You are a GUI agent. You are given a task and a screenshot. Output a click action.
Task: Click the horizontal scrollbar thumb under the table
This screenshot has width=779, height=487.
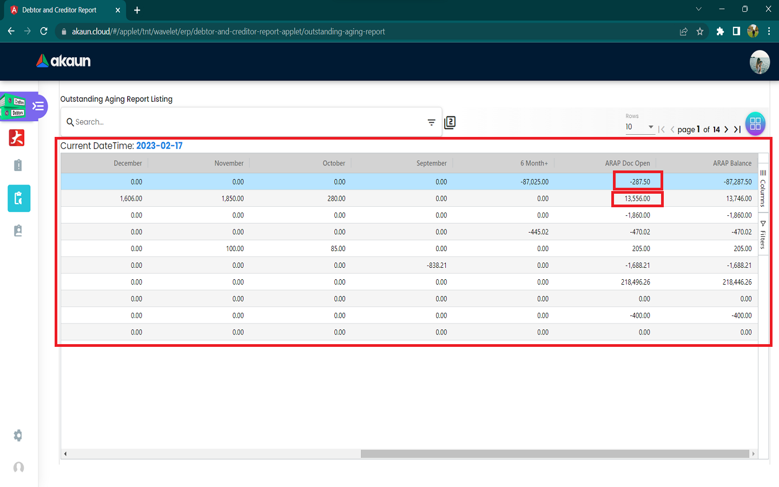coord(554,454)
